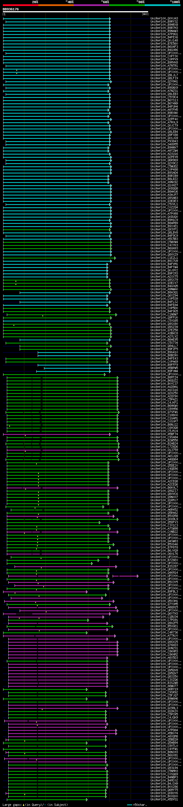Open hit UniRef100_B9RY32

click(x=164, y=22)
